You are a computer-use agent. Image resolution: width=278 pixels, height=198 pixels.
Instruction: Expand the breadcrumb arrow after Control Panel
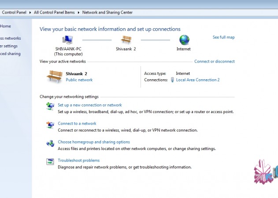(31, 12)
